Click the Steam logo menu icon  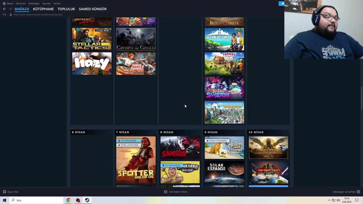[x=4, y=3]
